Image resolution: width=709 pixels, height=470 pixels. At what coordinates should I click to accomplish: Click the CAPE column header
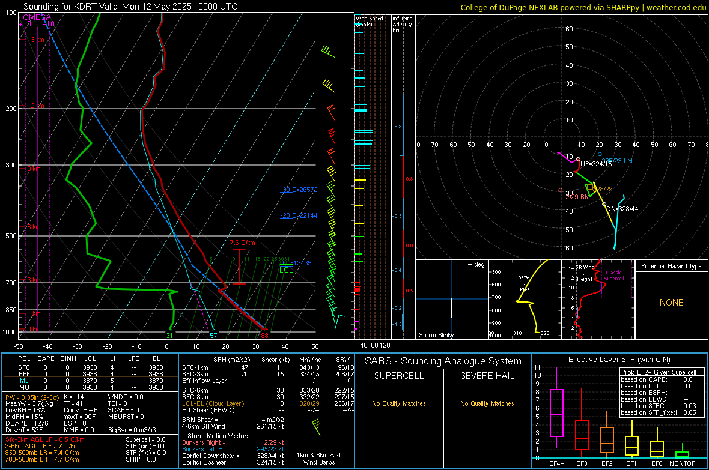click(x=46, y=358)
